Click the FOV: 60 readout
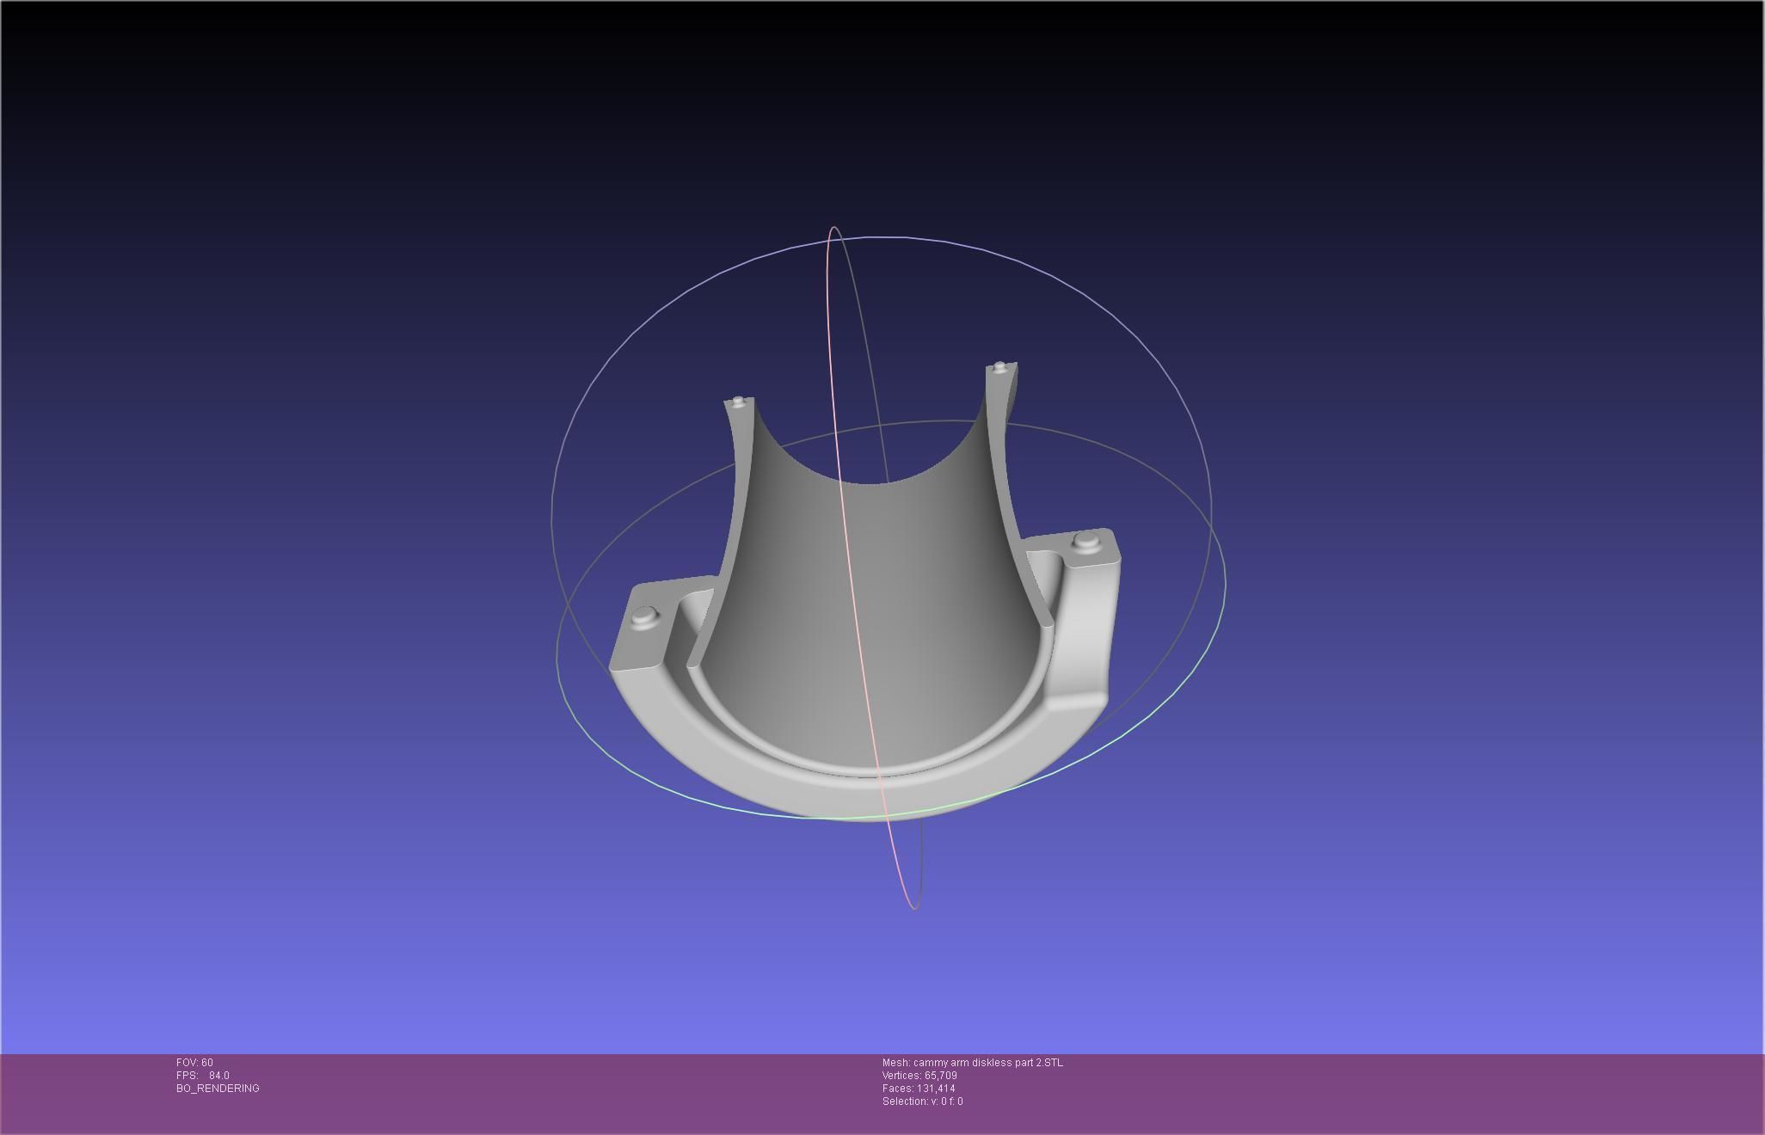Viewport: 1765px width, 1135px height. point(194,1063)
